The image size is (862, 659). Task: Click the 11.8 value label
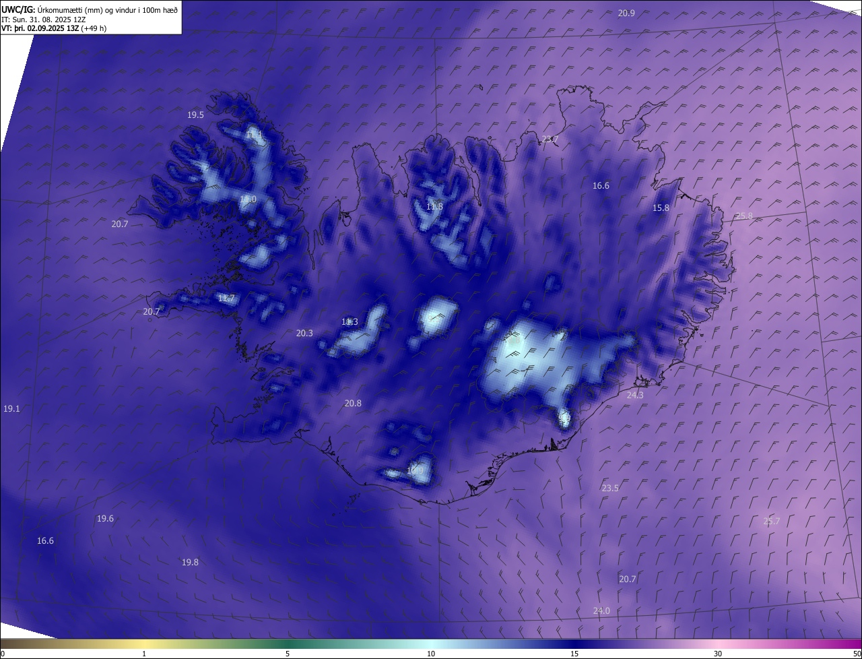coord(434,206)
